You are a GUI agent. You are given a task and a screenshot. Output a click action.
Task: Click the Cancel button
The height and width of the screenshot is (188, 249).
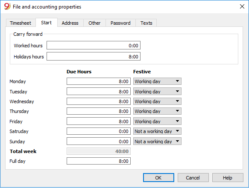tap(193, 178)
